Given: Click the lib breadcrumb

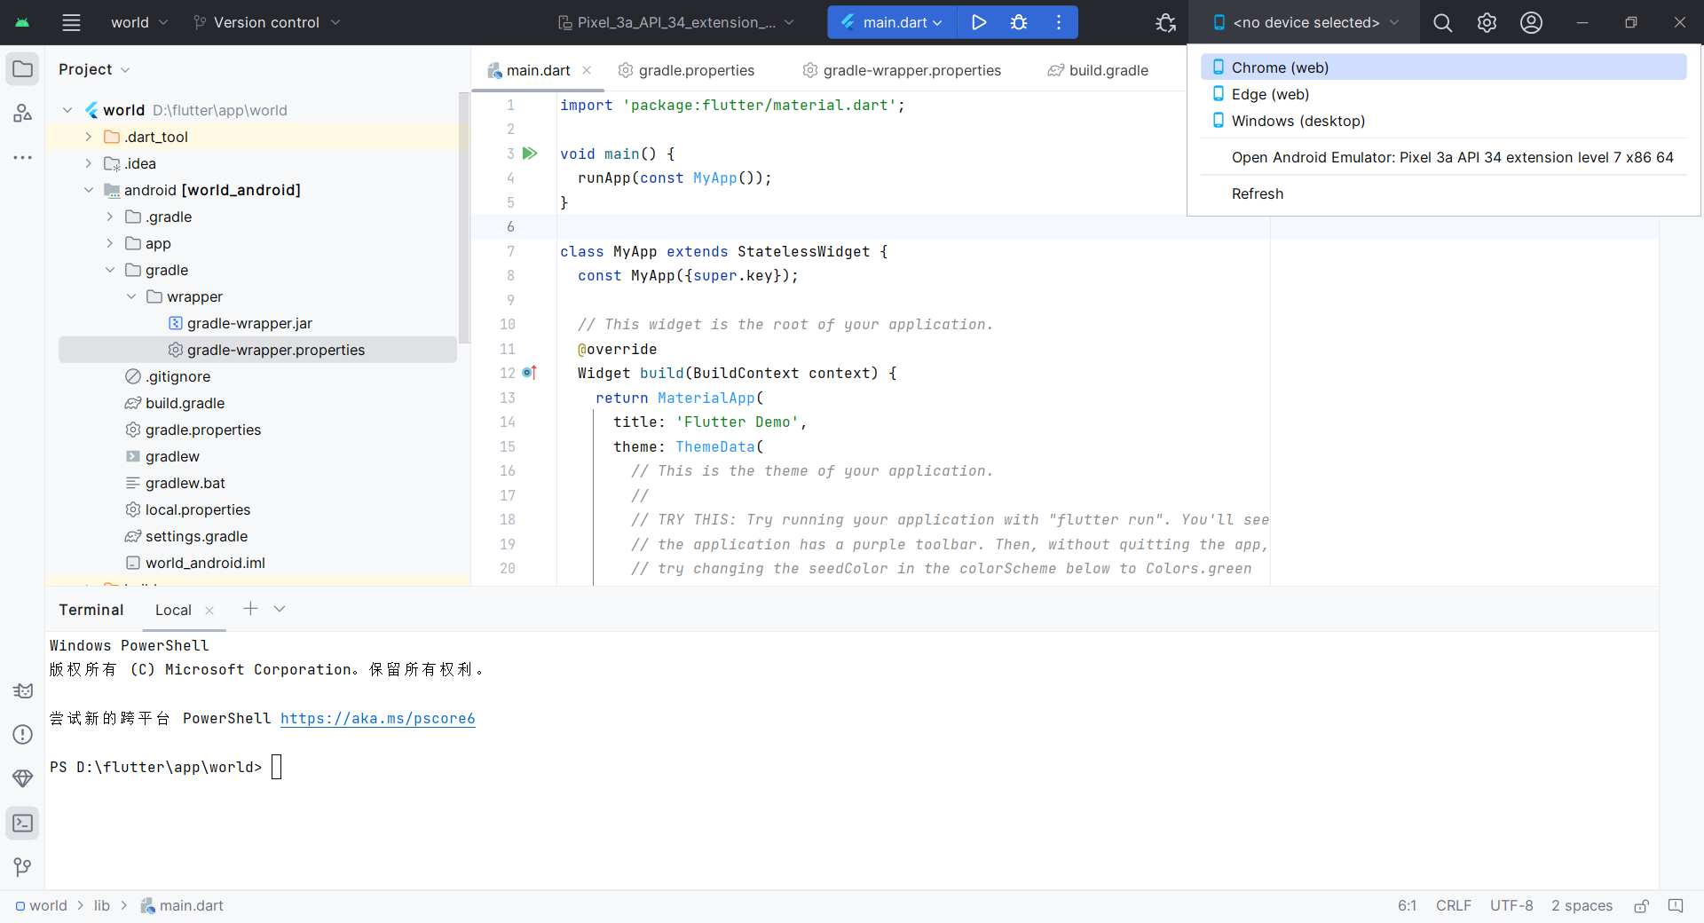Looking at the screenshot, I should (x=102, y=906).
